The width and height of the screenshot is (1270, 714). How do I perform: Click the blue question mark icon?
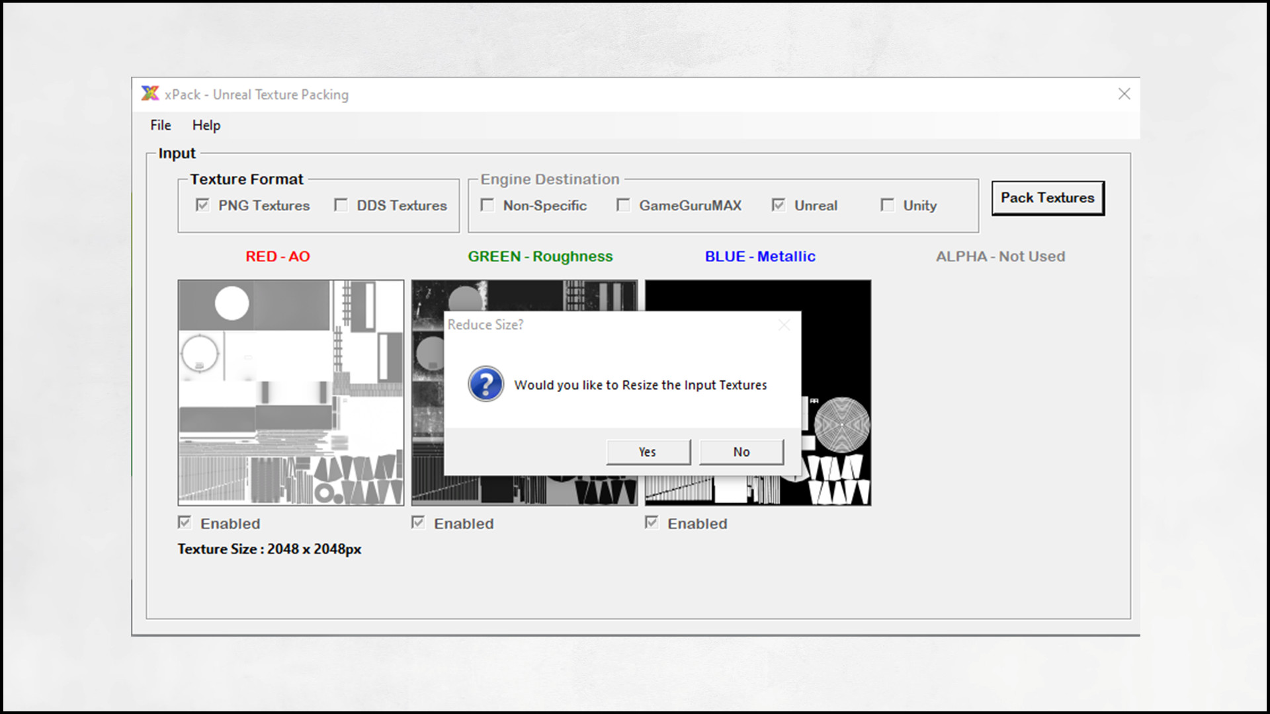pos(486,384)
